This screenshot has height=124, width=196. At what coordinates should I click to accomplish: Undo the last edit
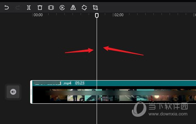[x=6, y=8]
